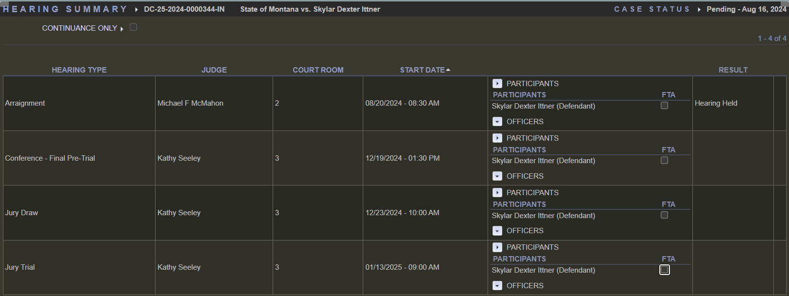Collapse PARTICIPANTS in the Arraignment row
Screen dimensions: 789x296
(497, 83)
